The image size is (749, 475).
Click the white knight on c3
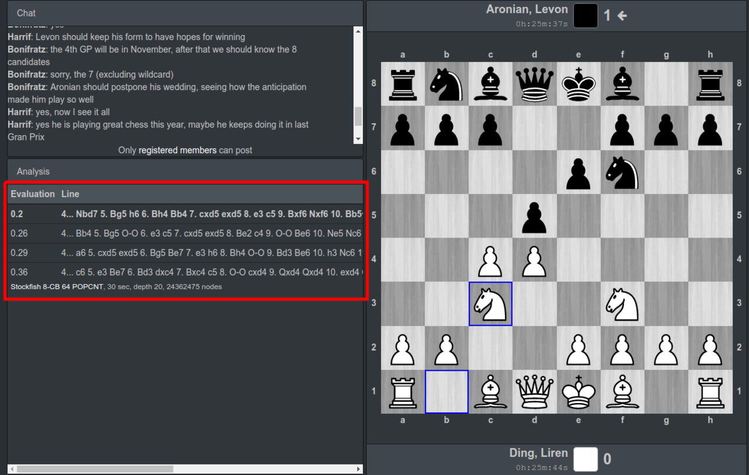490,304
